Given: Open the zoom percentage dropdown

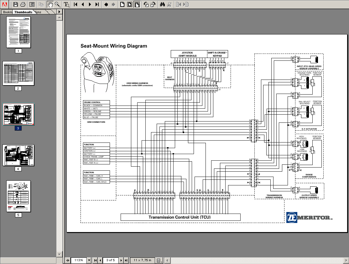Looking at the screenshot, I should click(89, 260).
